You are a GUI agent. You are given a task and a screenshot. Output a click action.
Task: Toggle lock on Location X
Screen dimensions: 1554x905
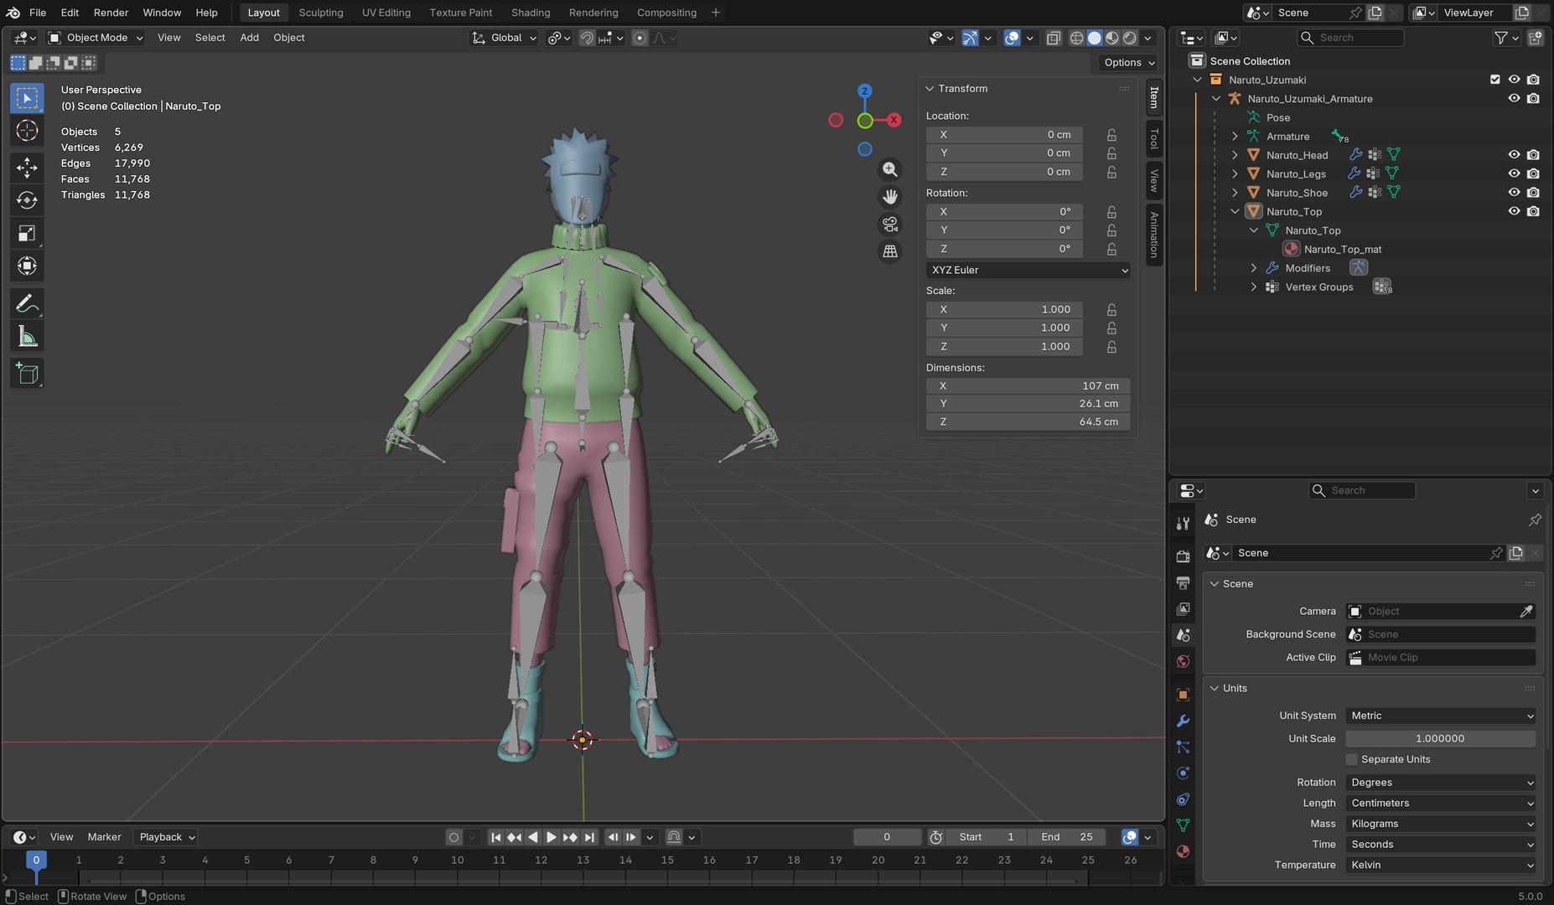click(1111, 135)
